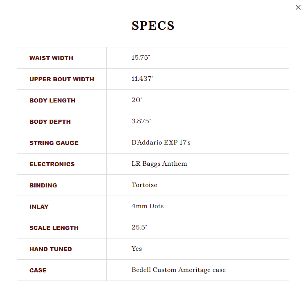Click the 3.875" body depth value
Screen dimensions: 301x303
click(141, 121)
